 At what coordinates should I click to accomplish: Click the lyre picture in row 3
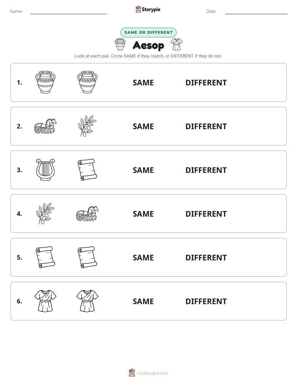pyautogui.click(x=45, y=170)
